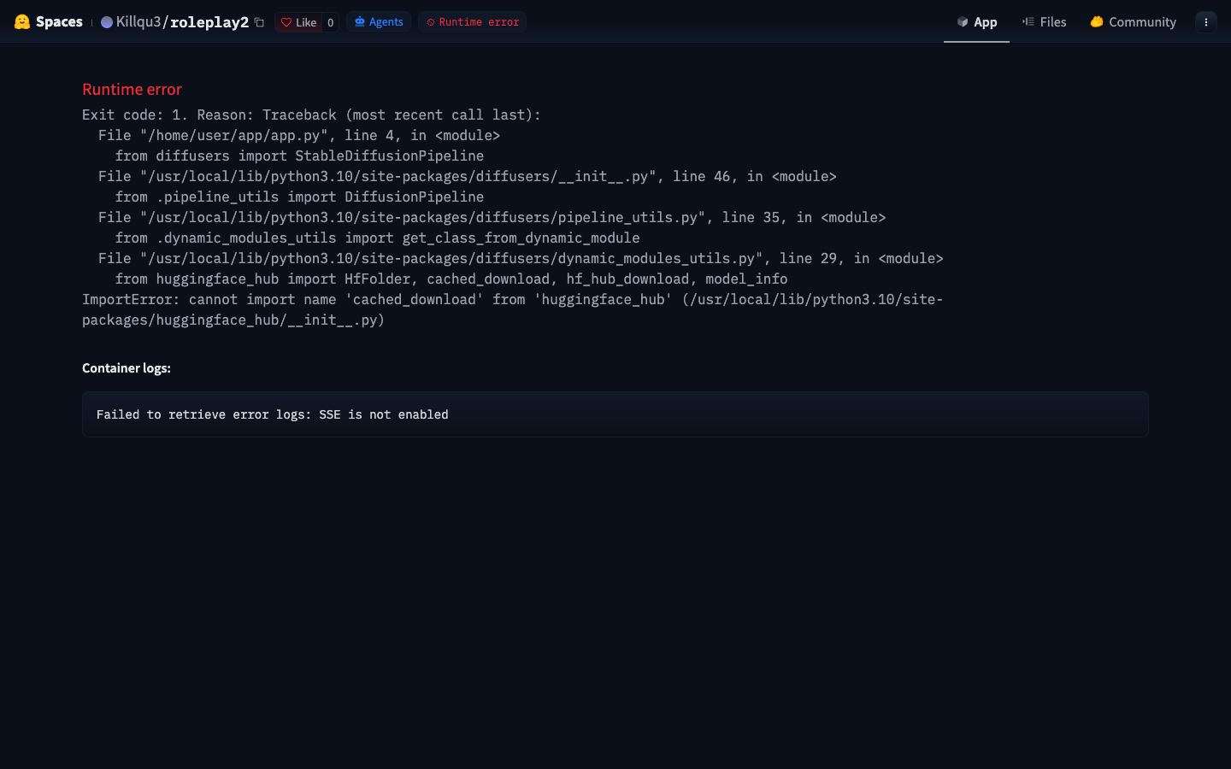This screenshot has width=1231, height=769.
Task: Click the Runtime error status badge
Action: click(473, 22)
